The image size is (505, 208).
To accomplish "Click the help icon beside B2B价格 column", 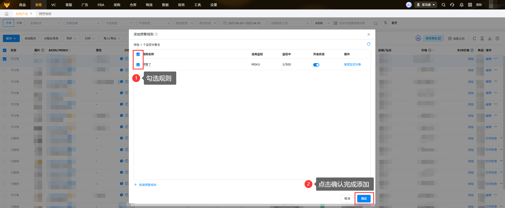I will pos(472,50).
